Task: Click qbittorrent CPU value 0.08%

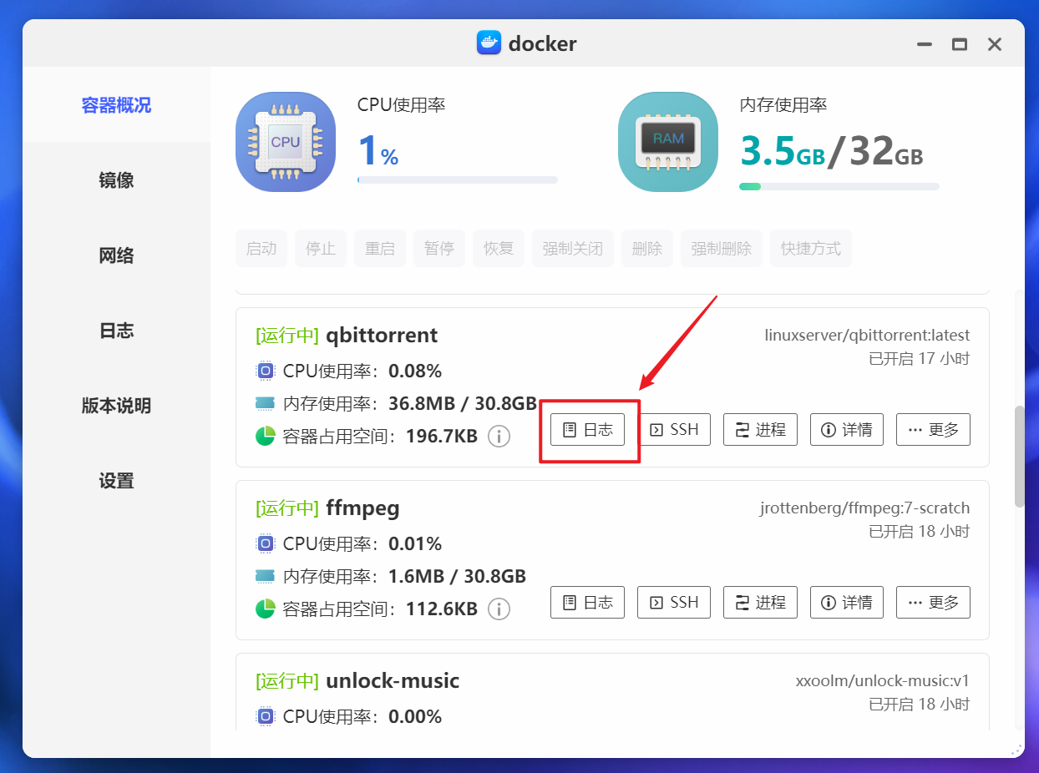Action: coord(415,371)
